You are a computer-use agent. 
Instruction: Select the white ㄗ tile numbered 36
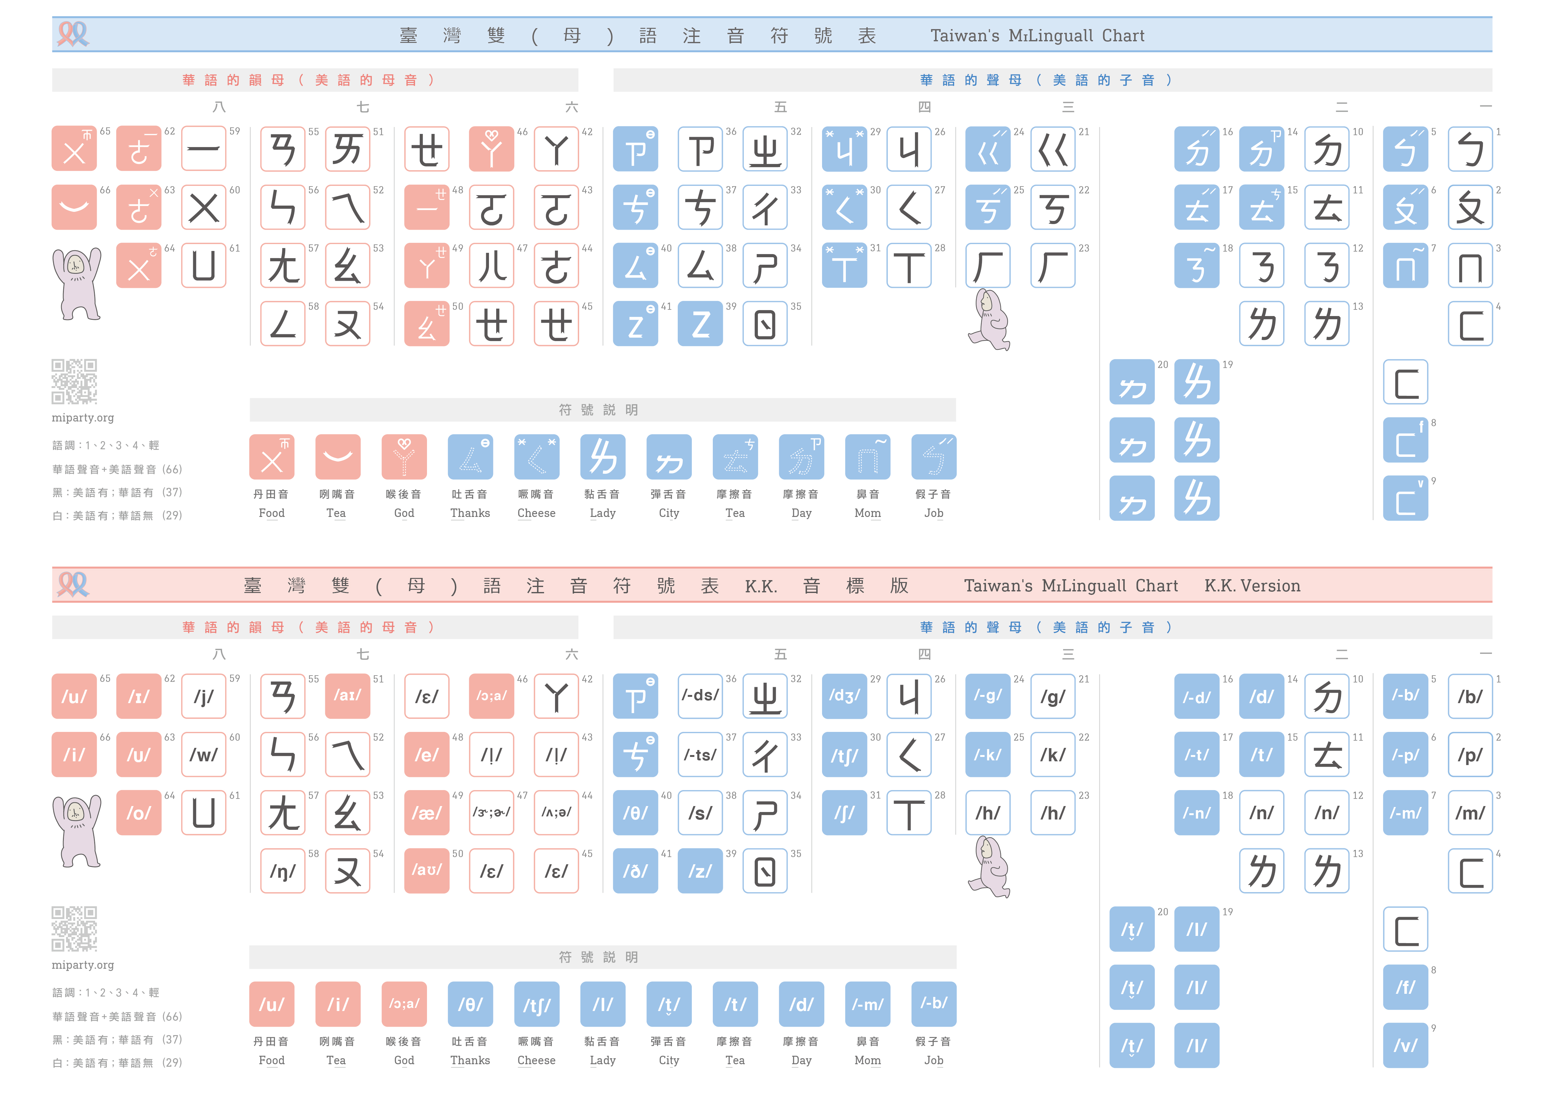pos(700,149)
